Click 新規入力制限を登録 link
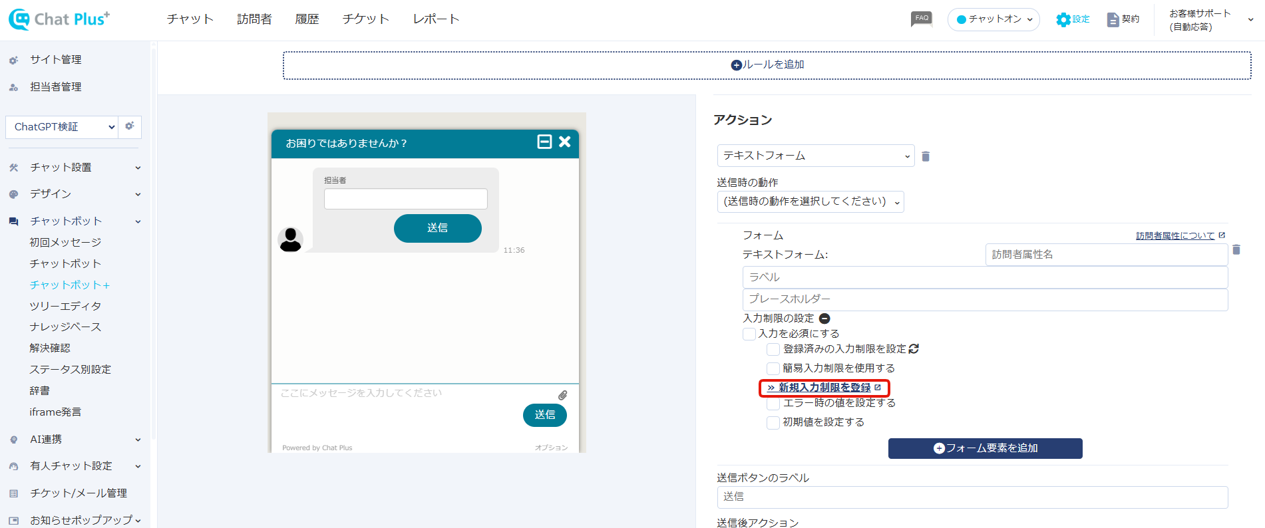 point(824,388)
